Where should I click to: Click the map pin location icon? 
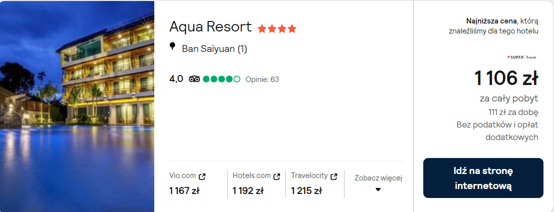[173, 46]
